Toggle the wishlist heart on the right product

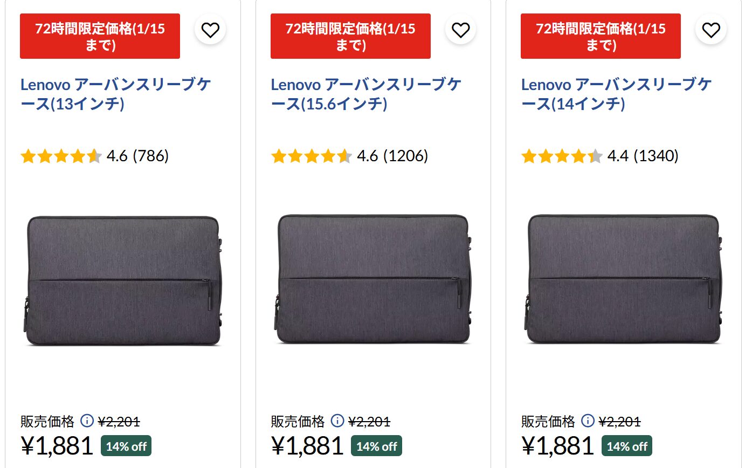(710, 30)
